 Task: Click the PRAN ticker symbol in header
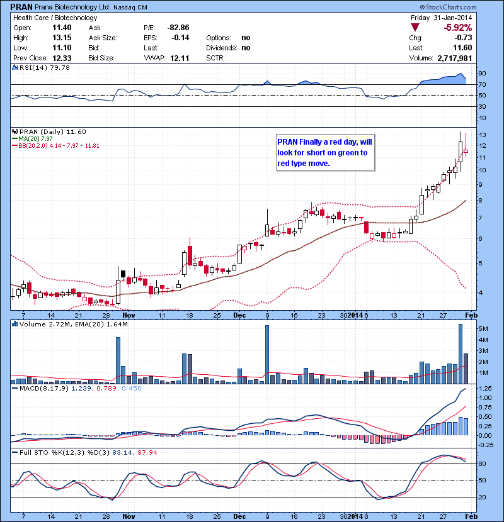21,7
